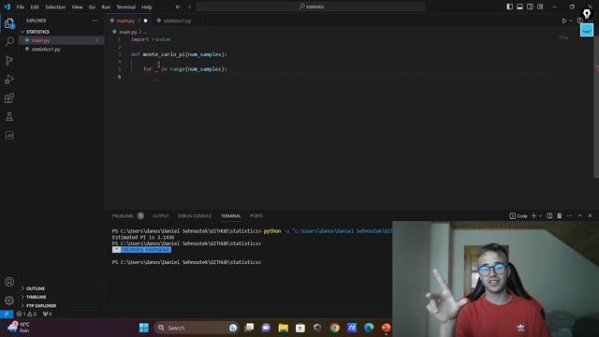Switch to the TERMINAL panel tab
The height and width of the screenshot is (337, 599).
click(231, 216)
